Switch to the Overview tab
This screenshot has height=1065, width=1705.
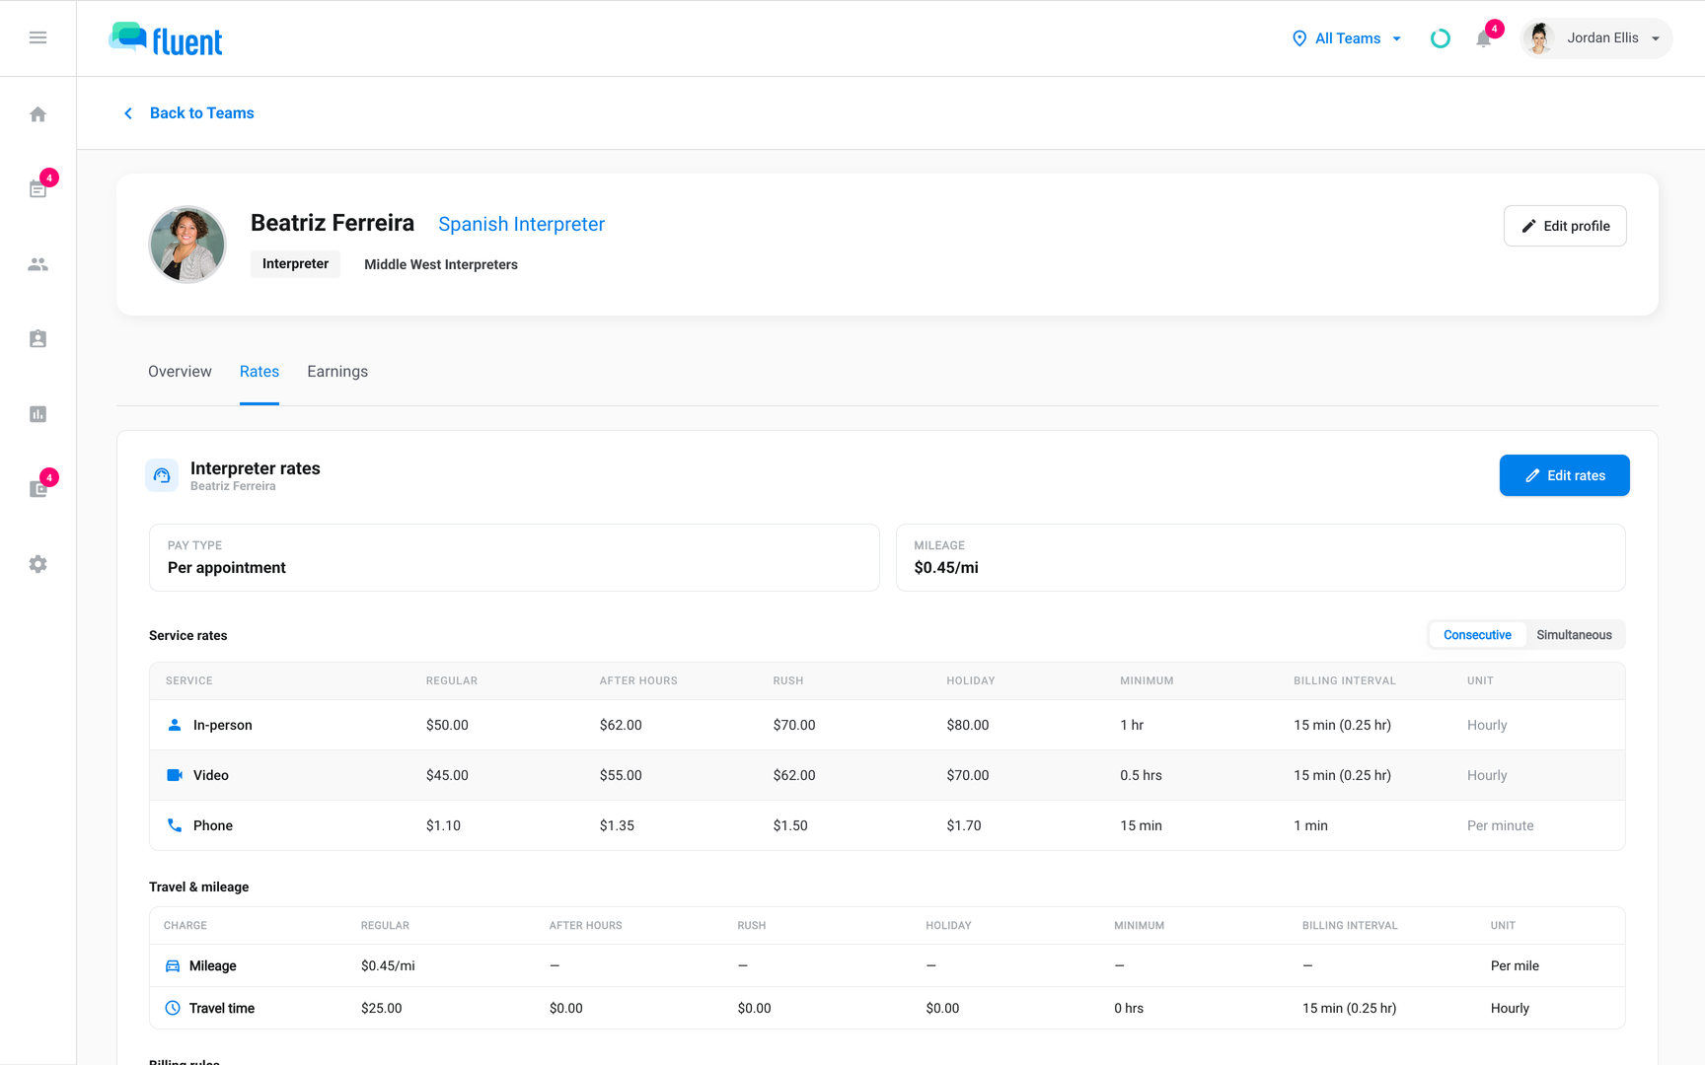[x=180, y=372]
